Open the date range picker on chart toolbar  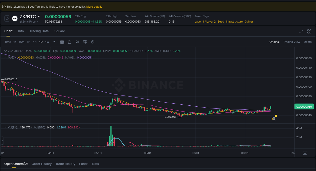pos(62,42)
